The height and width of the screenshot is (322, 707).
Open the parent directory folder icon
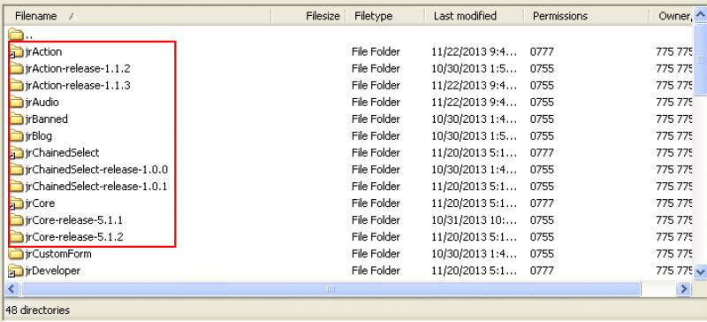(x=16, y=34)
